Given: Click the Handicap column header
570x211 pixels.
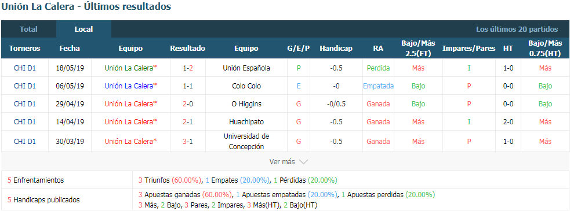Looking at the screenshot, I should coord(336,49).
